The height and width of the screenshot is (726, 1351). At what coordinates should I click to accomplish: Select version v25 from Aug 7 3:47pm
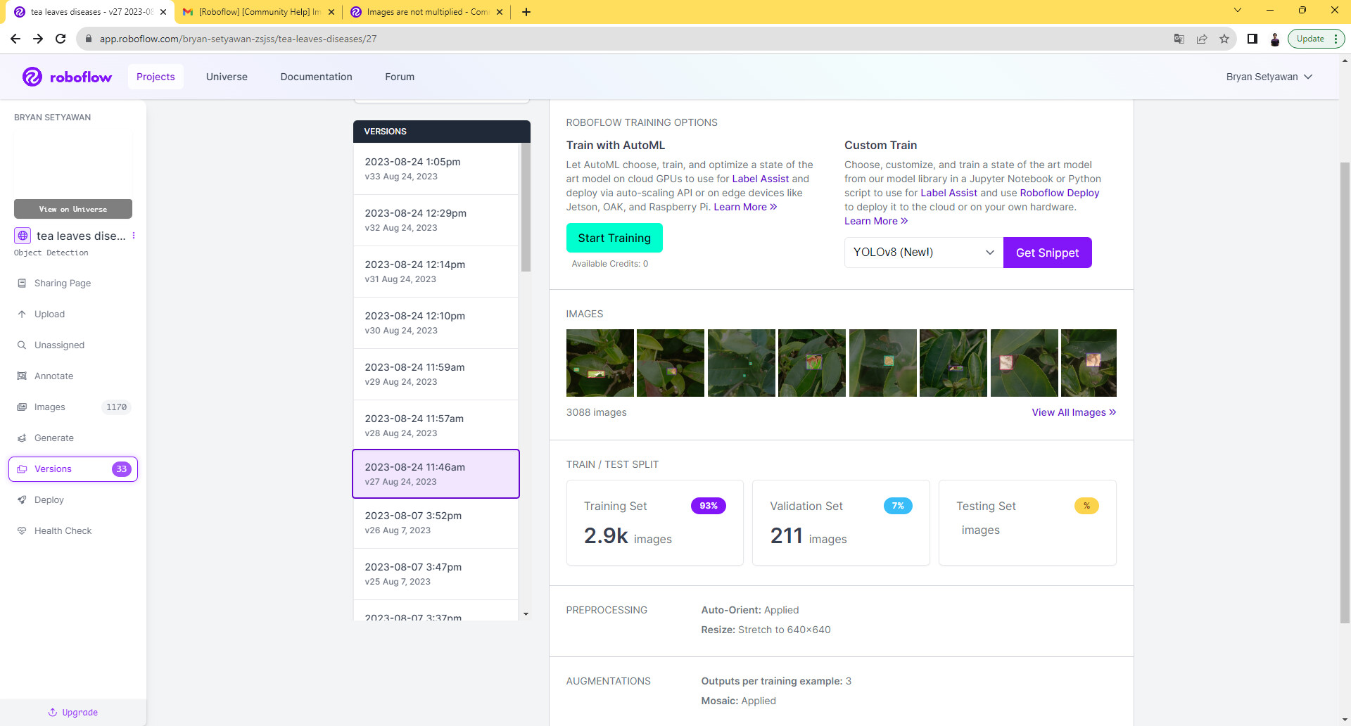[436, 574]
